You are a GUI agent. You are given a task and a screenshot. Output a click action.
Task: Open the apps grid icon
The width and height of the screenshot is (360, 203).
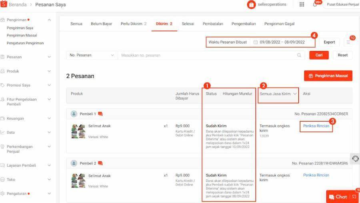pyautogui.click(x=302, y=4)
